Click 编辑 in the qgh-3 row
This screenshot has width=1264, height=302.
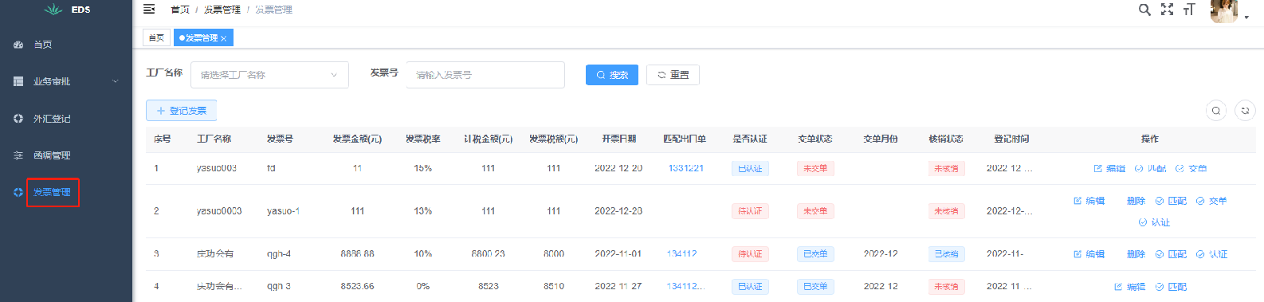pos(1129,287)
